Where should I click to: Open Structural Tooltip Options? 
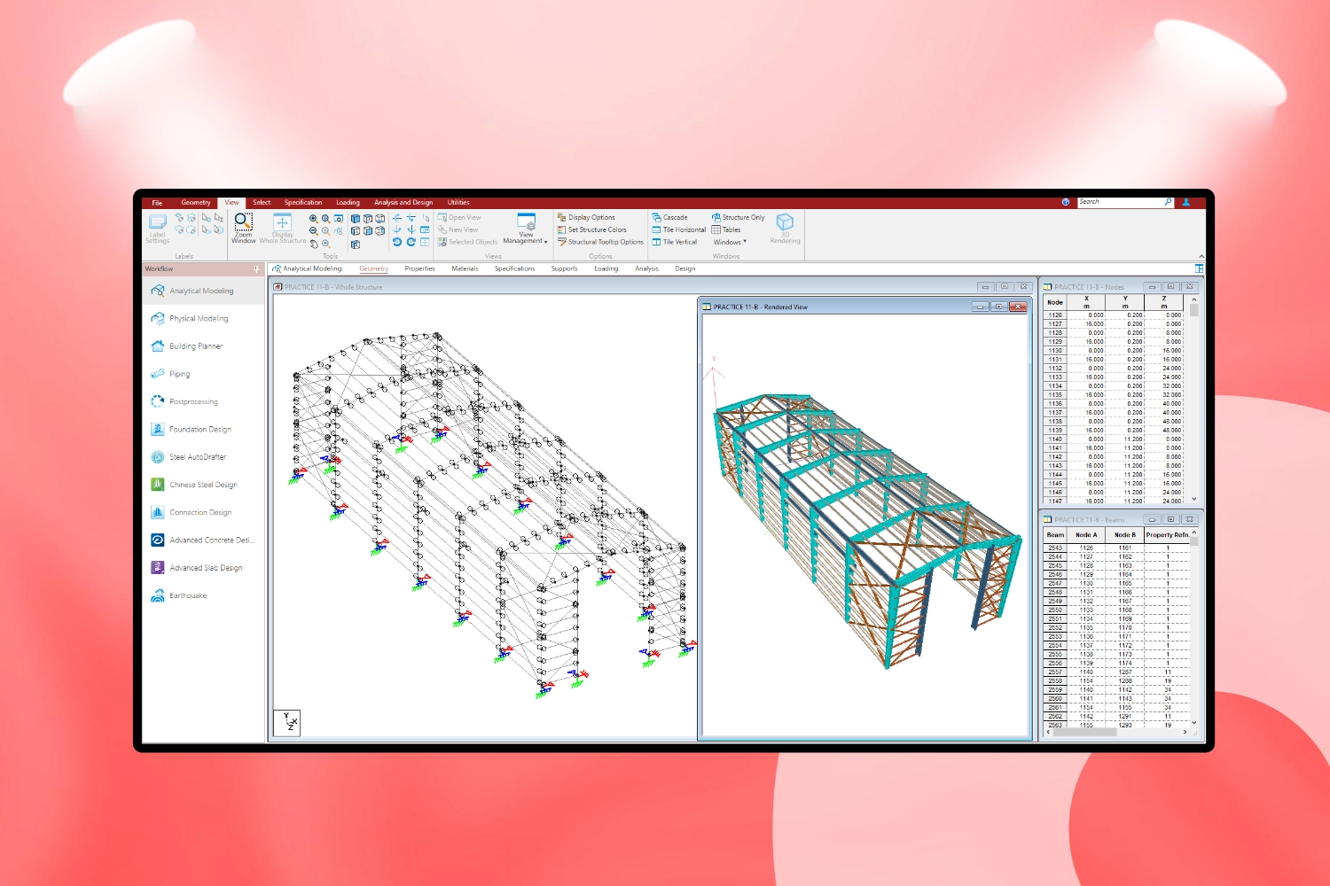[x=601, y=241]
